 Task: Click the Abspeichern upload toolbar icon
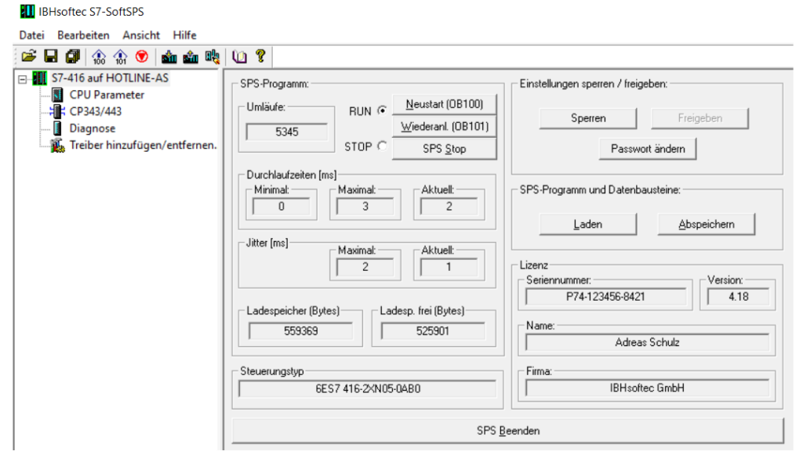coord(189,56)
